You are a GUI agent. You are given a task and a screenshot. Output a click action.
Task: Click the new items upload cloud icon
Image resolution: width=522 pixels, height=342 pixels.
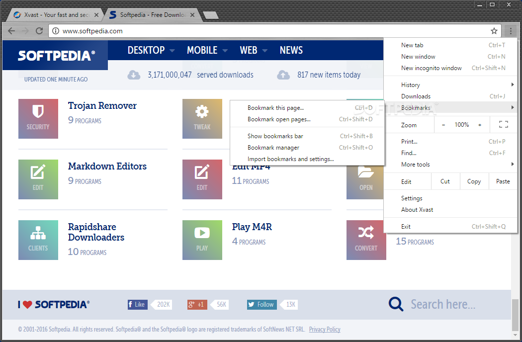(x=283, y=75)
